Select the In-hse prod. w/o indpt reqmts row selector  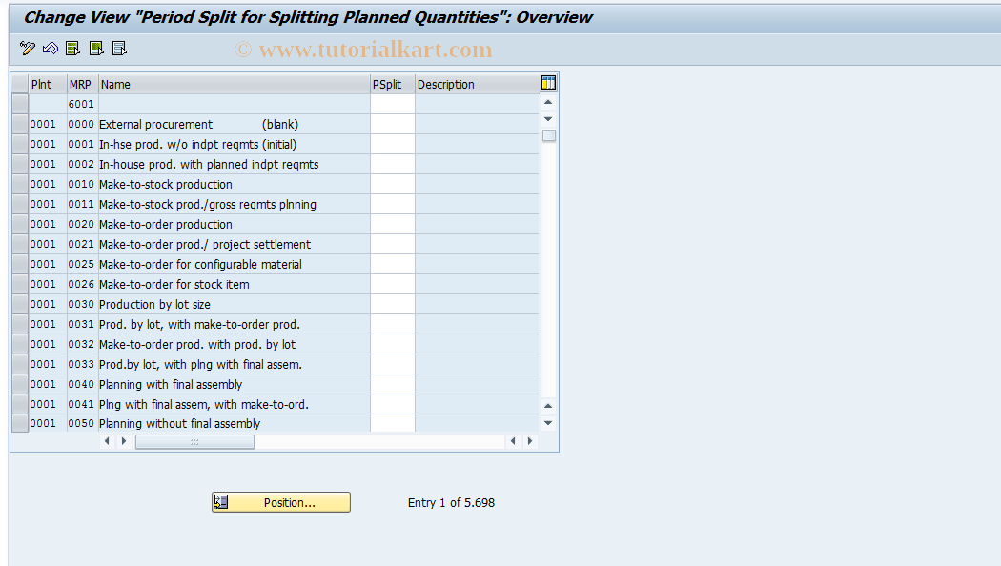[x=20, y=144]
